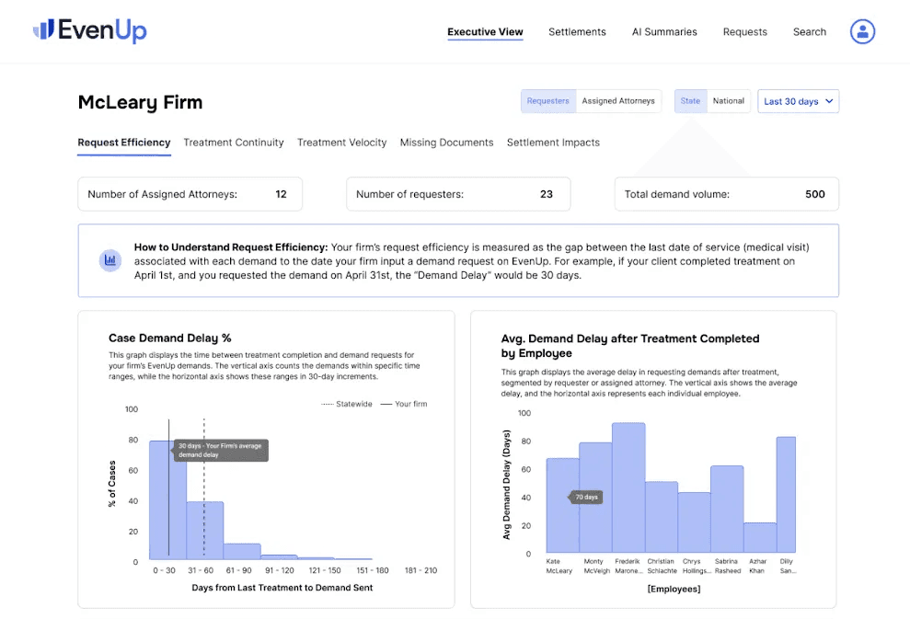Click the 0 - 30 days histogram bar
The height and width of the screenshot is (619, 910).
[167, 500]
